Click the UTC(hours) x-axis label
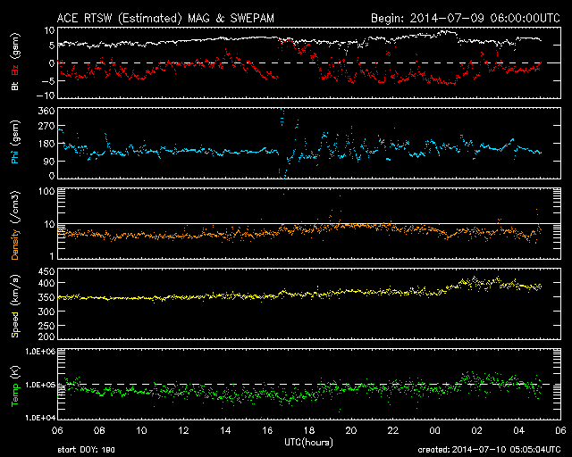 tap(309, 442)
